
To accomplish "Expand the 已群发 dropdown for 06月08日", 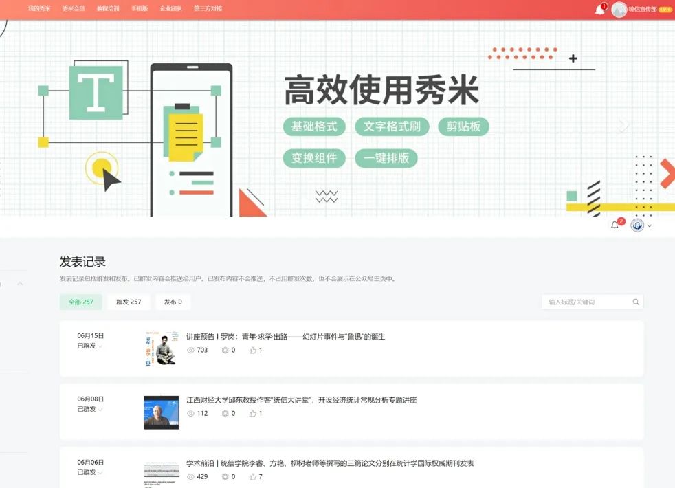I will tap(100, 410).
